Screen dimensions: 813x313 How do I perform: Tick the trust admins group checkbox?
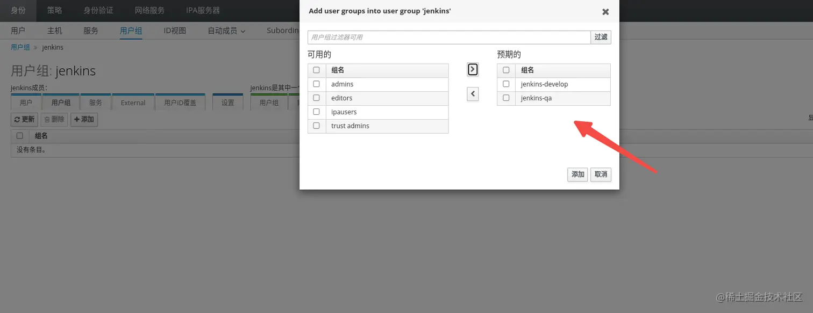click(x=316, y=126)
